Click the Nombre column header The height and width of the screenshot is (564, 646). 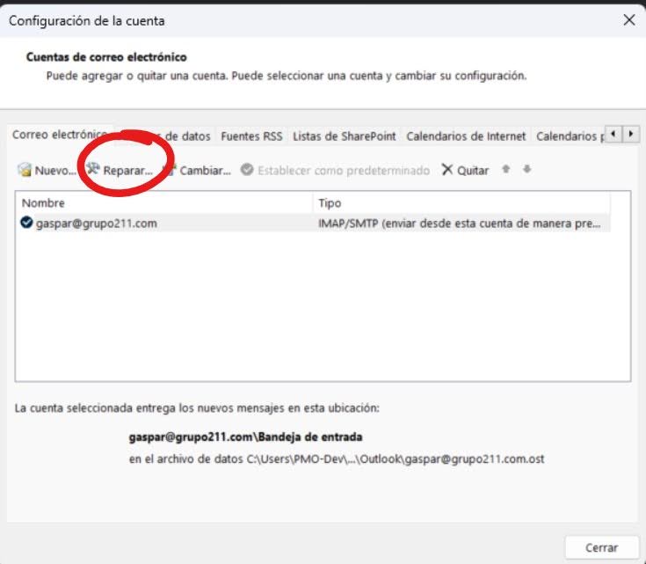point(164,203)
